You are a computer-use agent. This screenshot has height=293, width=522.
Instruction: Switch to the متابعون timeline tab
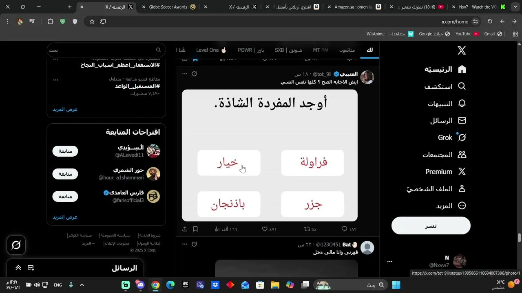click(347, 50)
